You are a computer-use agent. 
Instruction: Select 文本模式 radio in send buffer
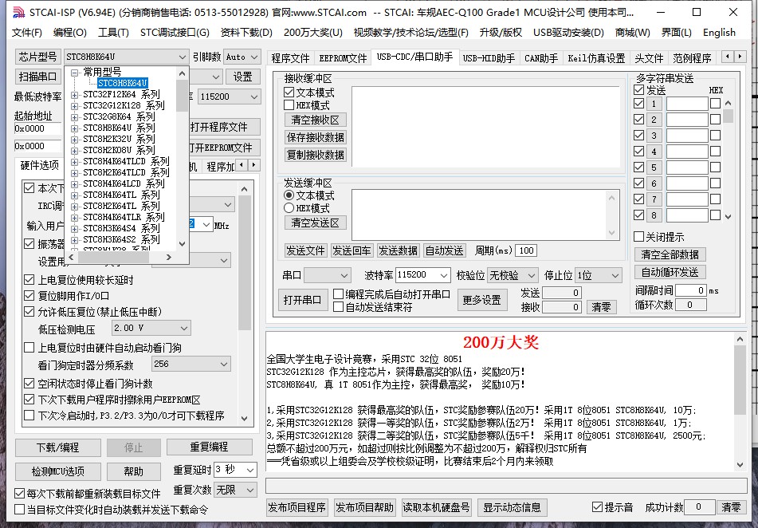click(289, 195)
